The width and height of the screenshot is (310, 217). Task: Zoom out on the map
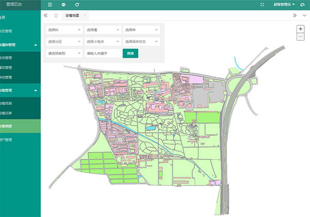pyautogui.click(x=301, y=37)
